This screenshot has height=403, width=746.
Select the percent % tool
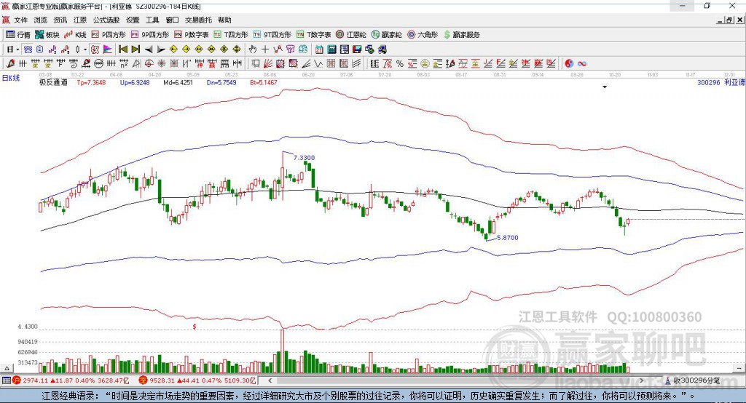coord(400,64)
